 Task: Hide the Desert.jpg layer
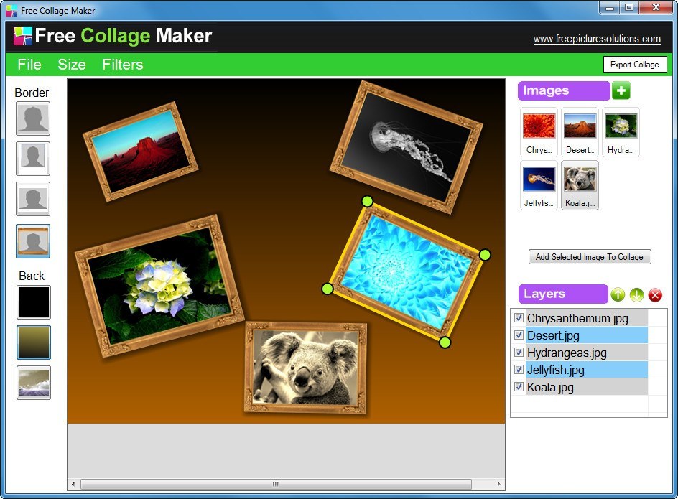pyautogui.click(x=519, y=335)
